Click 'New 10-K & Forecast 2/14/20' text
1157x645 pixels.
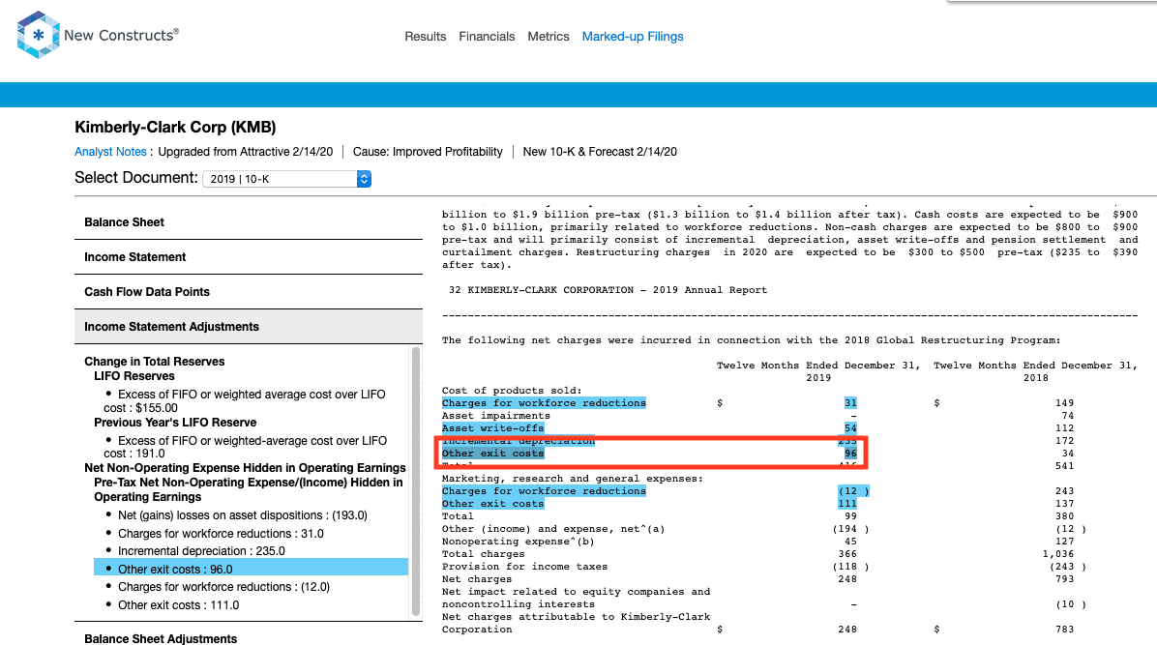coord(600,151)
